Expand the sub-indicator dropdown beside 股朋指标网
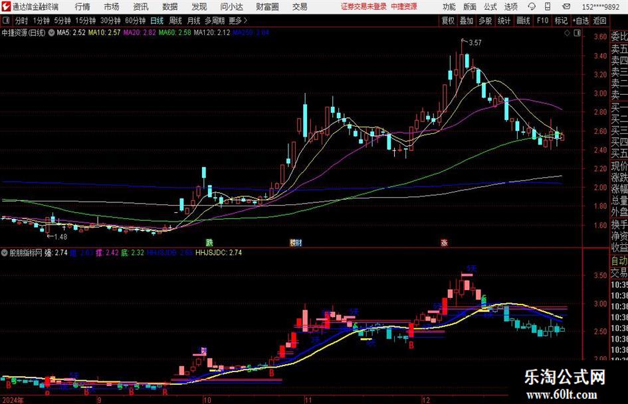Image resolution: width=628 pixels, height=404 pixels. click(5, 253)
